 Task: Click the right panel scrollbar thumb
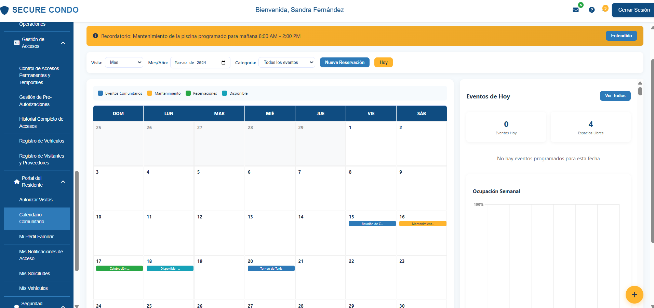click(x=640, y=91)
